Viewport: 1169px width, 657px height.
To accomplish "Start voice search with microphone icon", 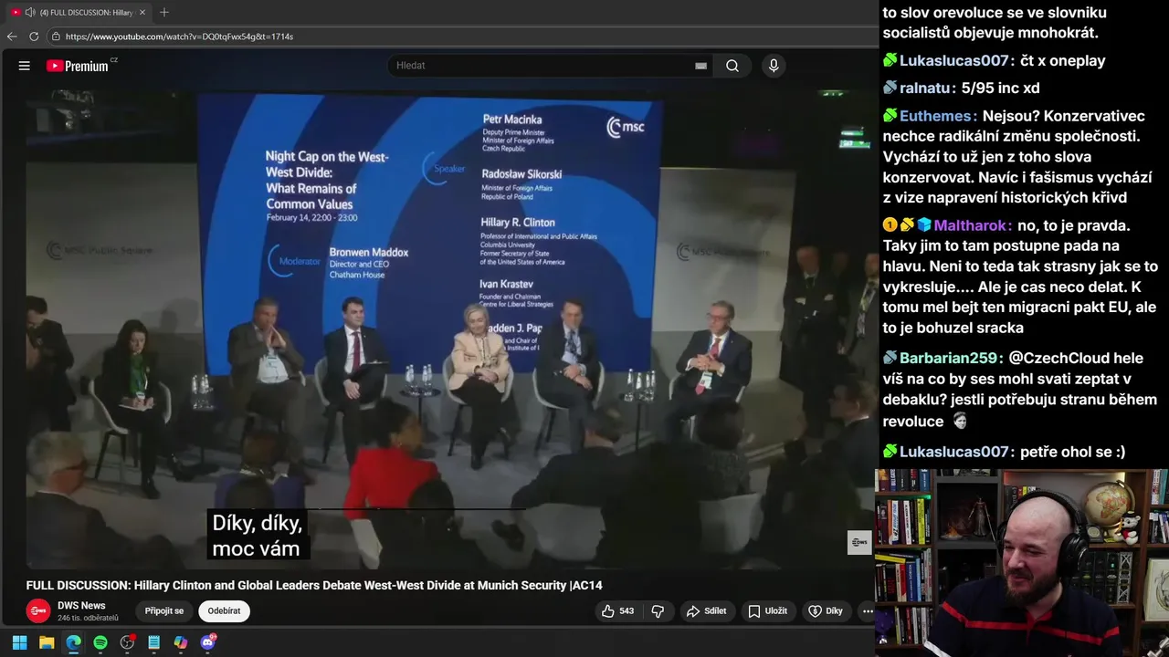I will [774, 66].
